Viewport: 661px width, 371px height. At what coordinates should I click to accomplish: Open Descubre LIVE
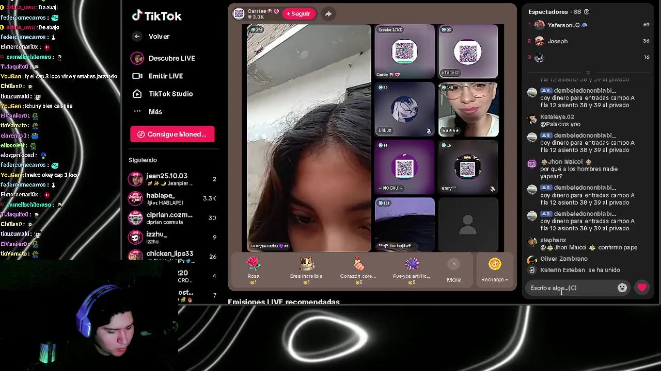[x=163, y=58]
